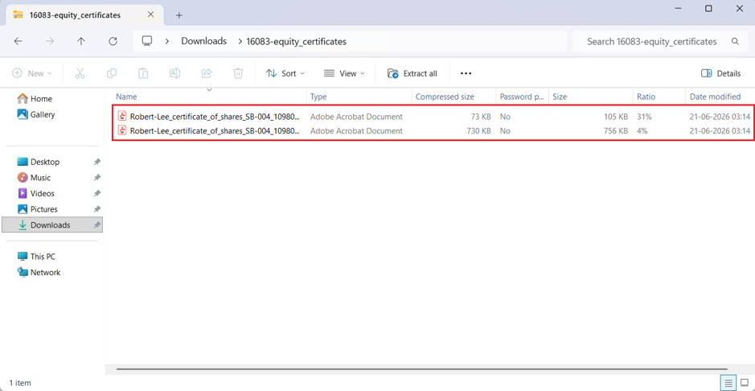Go up one folder level
The image size is (755, 391).
point(81,41)
